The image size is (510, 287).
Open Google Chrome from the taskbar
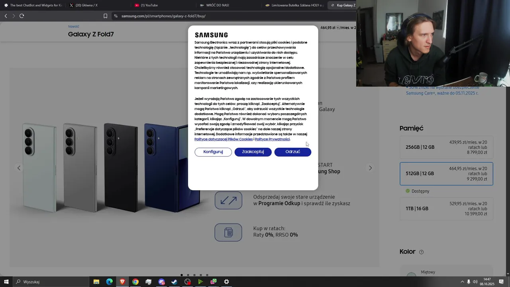coord(135,282)
